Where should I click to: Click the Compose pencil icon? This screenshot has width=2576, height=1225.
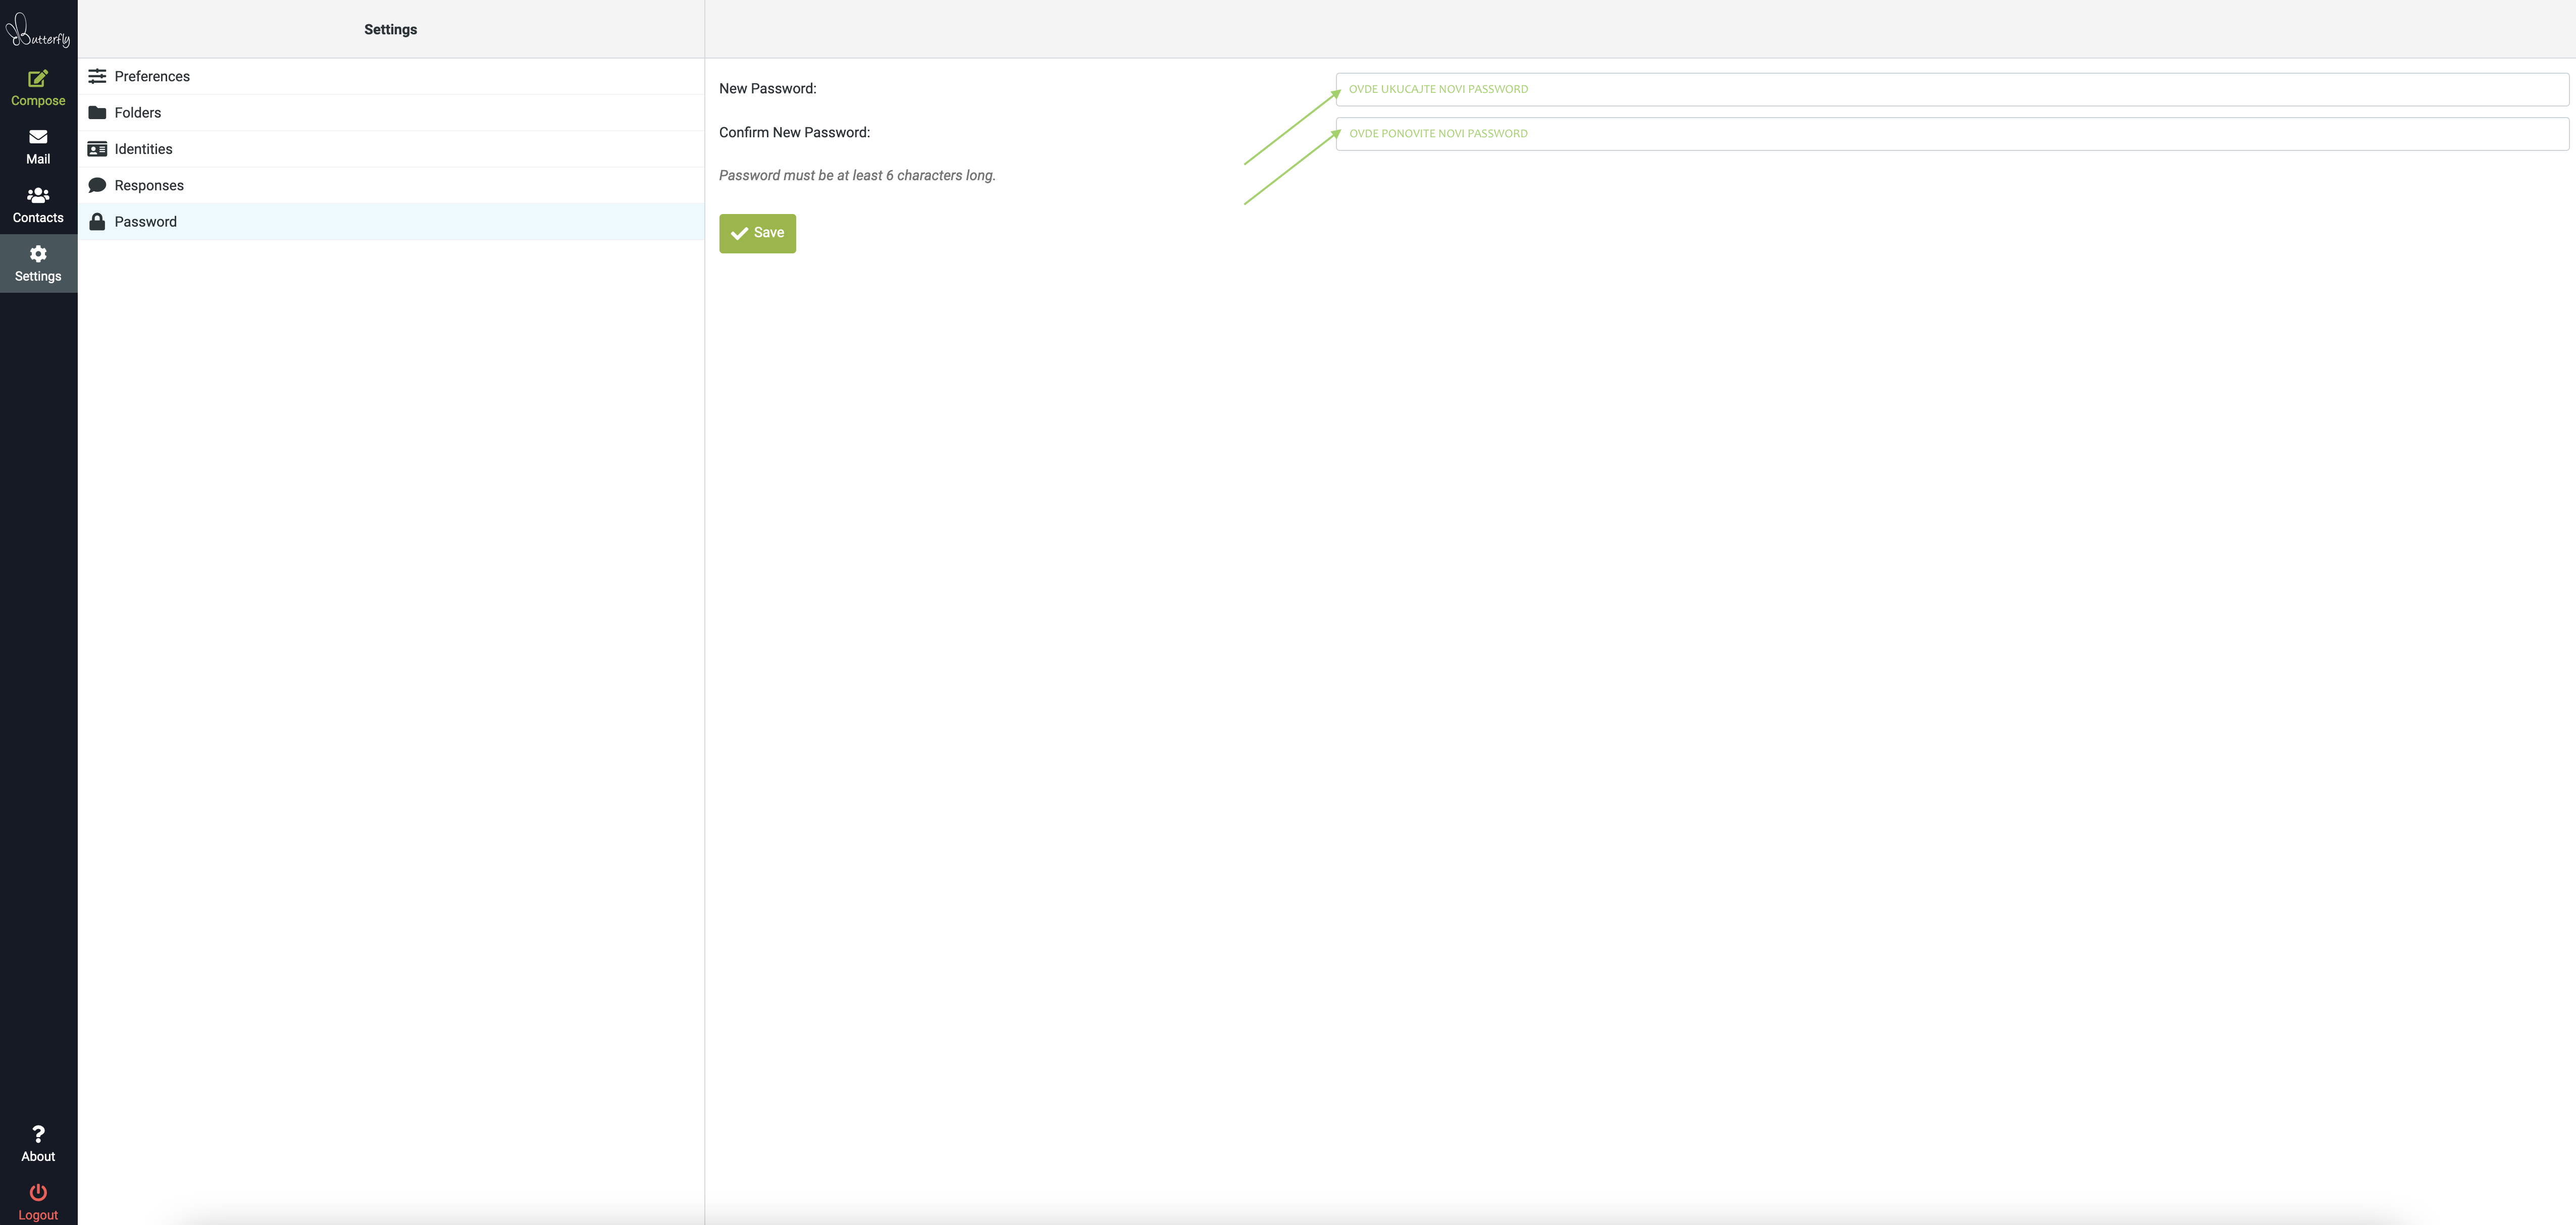38,78
